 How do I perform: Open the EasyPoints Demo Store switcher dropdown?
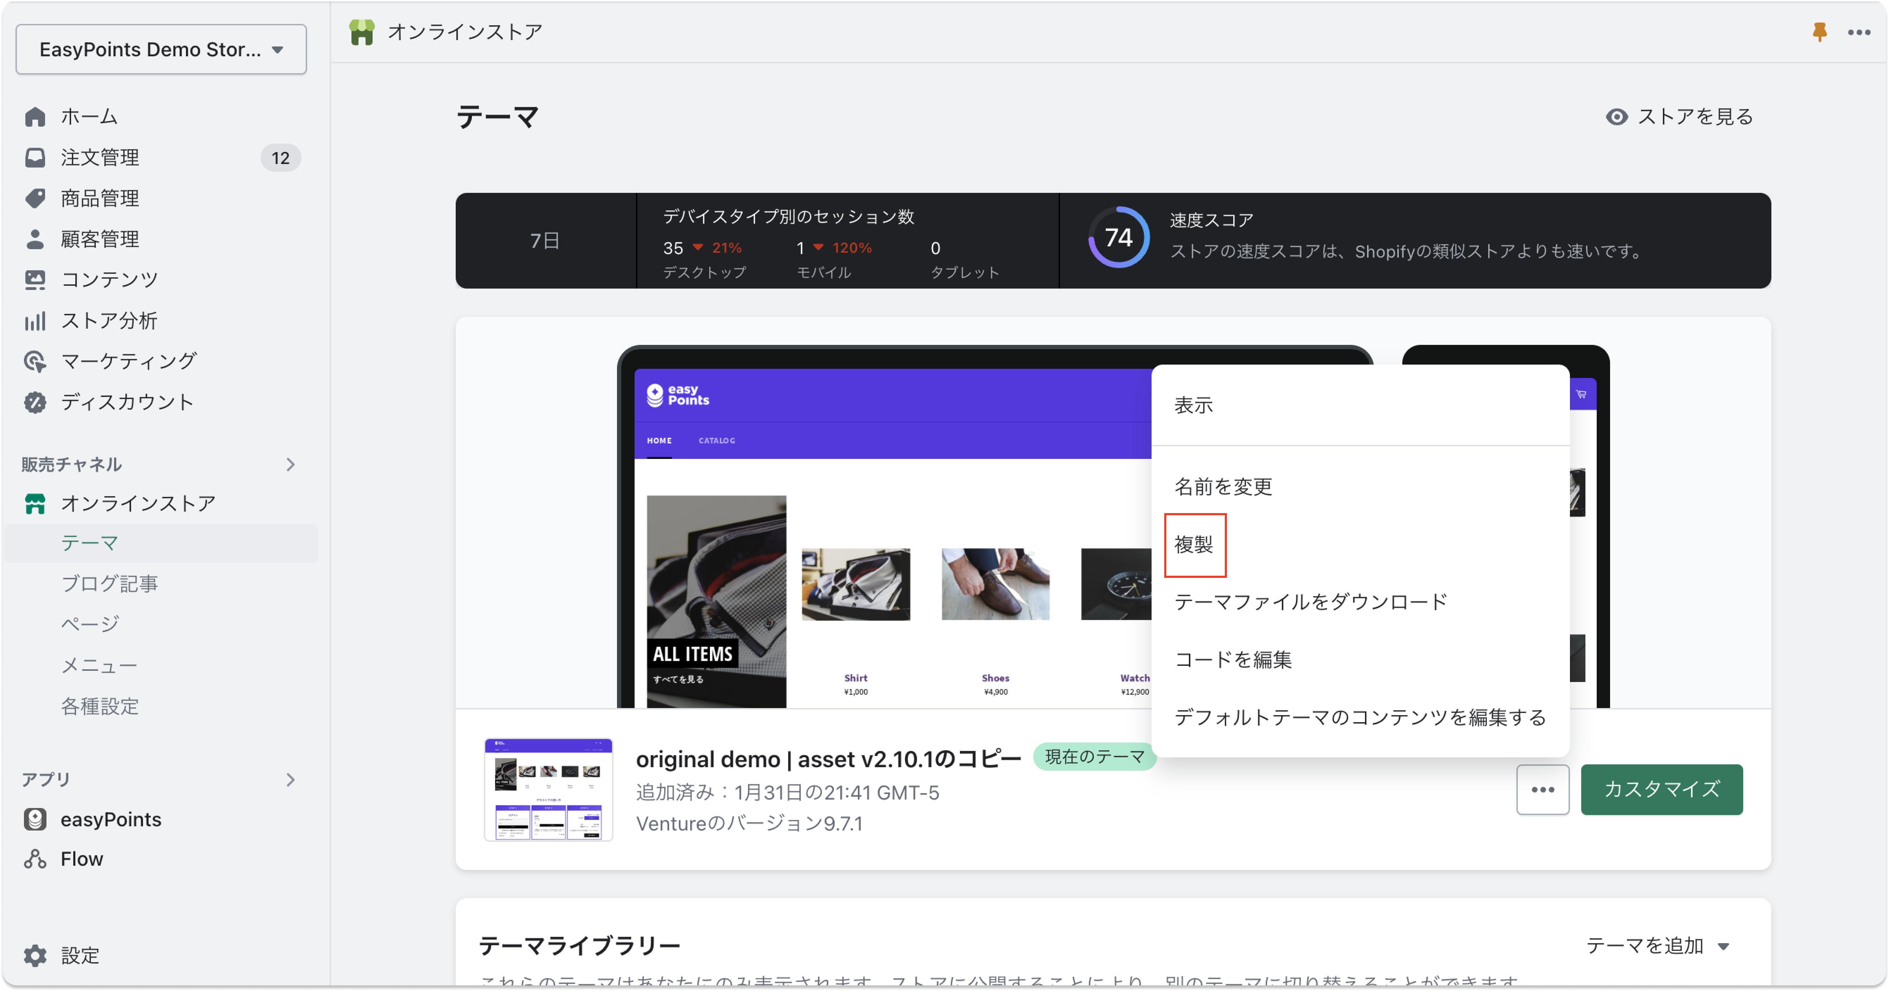tap(161, 49)
